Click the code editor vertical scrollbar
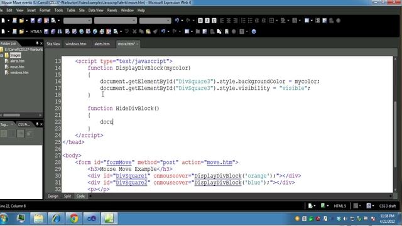 (x=396, y=124)
